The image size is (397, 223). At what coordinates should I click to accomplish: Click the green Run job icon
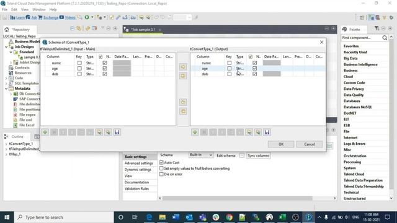tap(87, 17)
